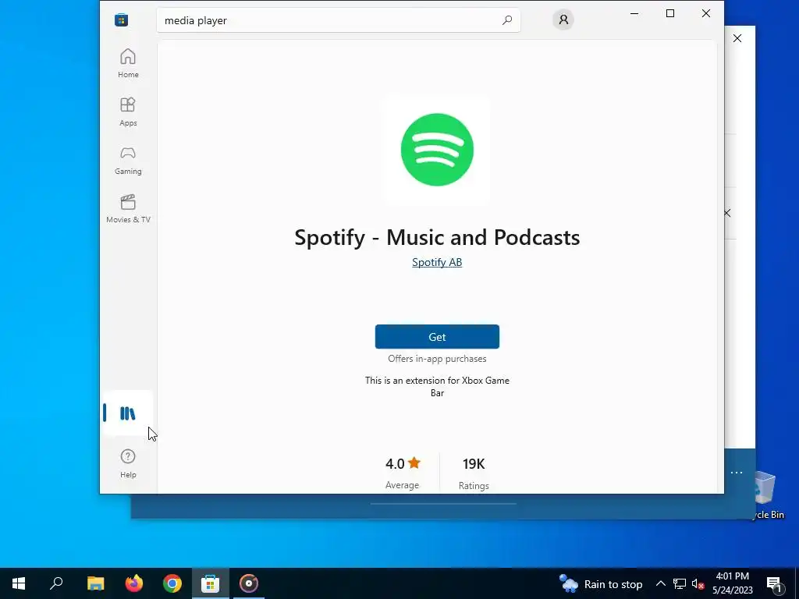This screenshot has width=799, height=599.
Task: Open taskbar search
Action: point(56,583)
